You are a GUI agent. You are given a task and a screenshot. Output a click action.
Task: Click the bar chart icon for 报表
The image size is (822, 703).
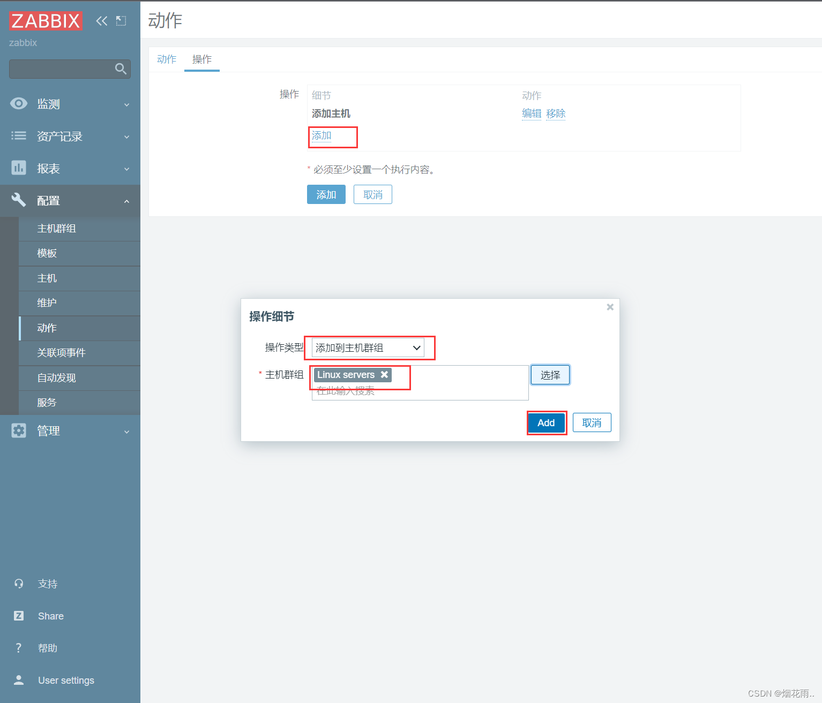[x=19, y=168]
